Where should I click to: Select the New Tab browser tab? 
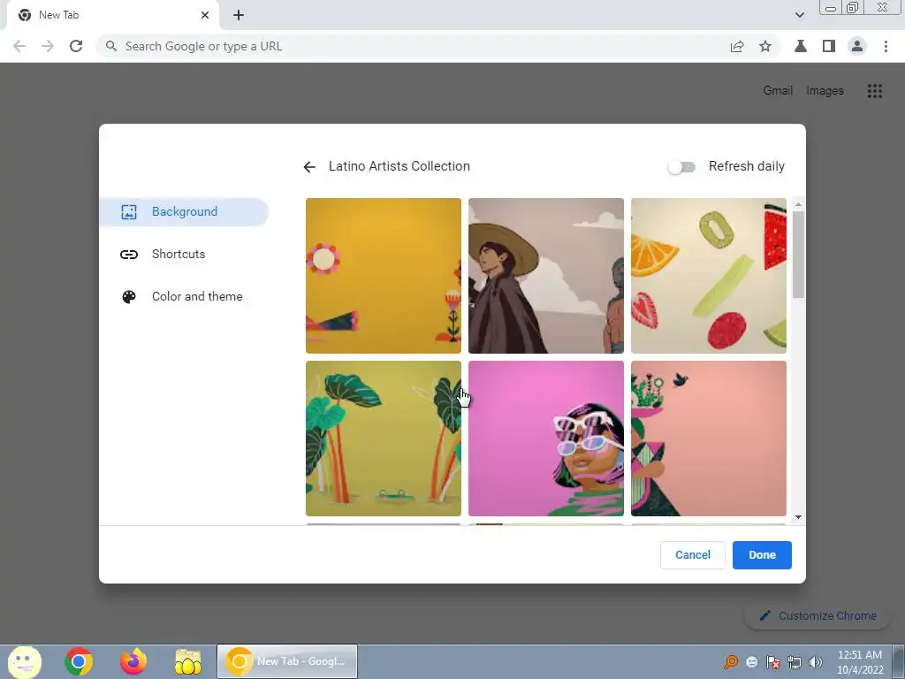tap(113, 15)
